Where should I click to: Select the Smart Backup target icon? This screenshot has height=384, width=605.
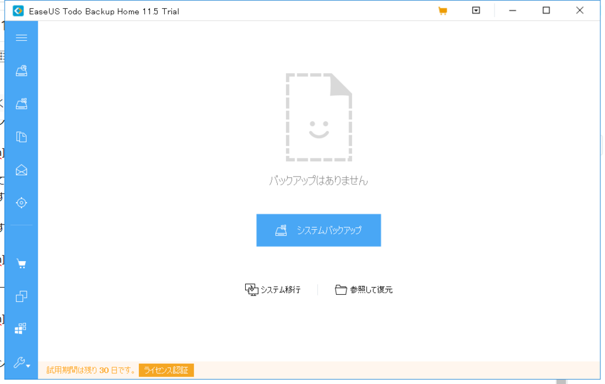pyautogui.click(x=21, y=203)
